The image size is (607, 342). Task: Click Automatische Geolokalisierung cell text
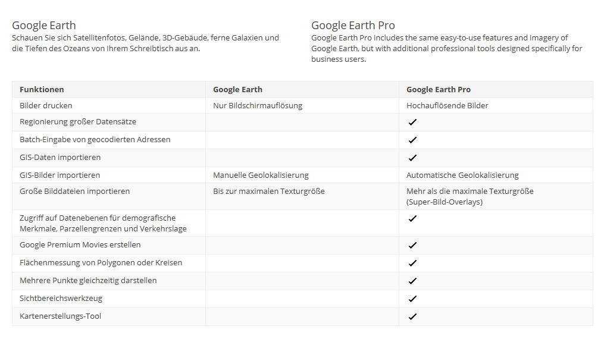[x=462, y=175]
